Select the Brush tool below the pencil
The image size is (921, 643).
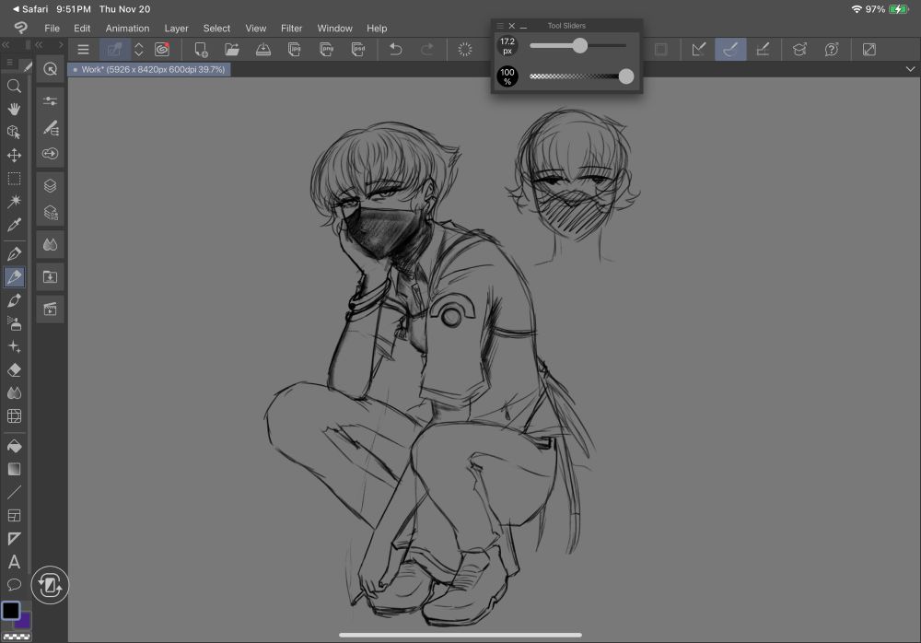click(14, 300)
